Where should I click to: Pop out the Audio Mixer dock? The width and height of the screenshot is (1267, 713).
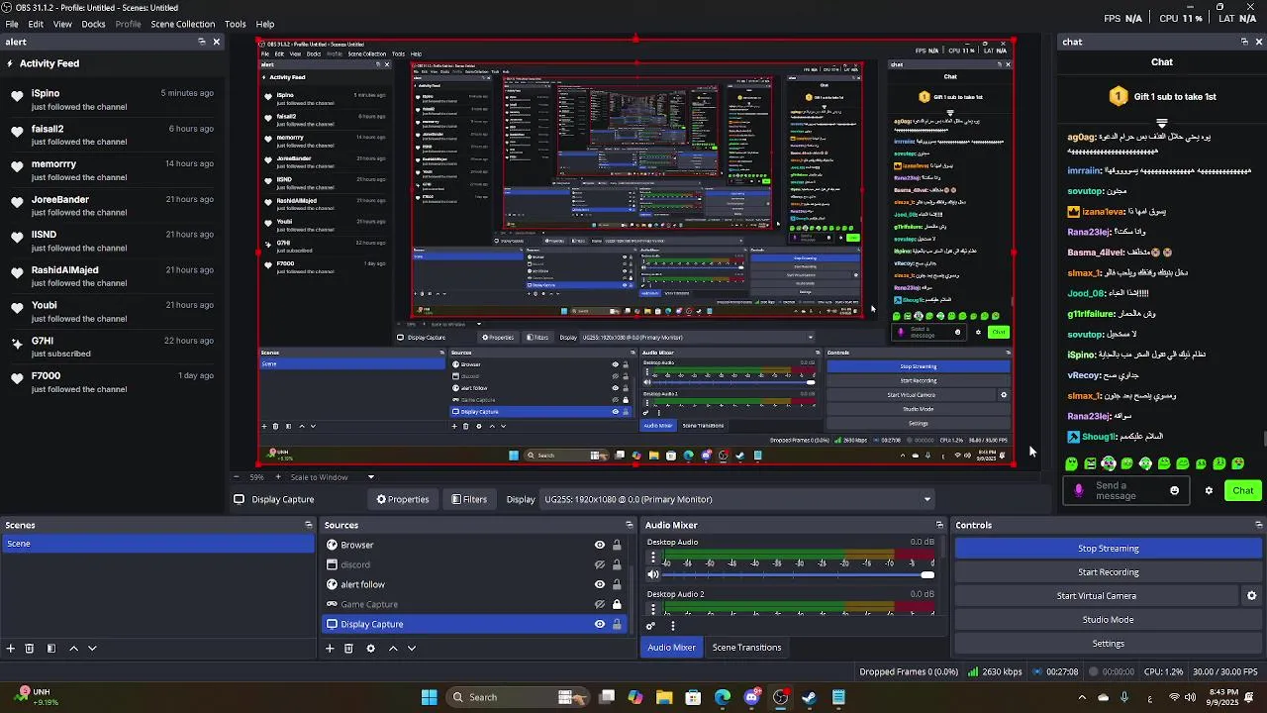[939, 525]
